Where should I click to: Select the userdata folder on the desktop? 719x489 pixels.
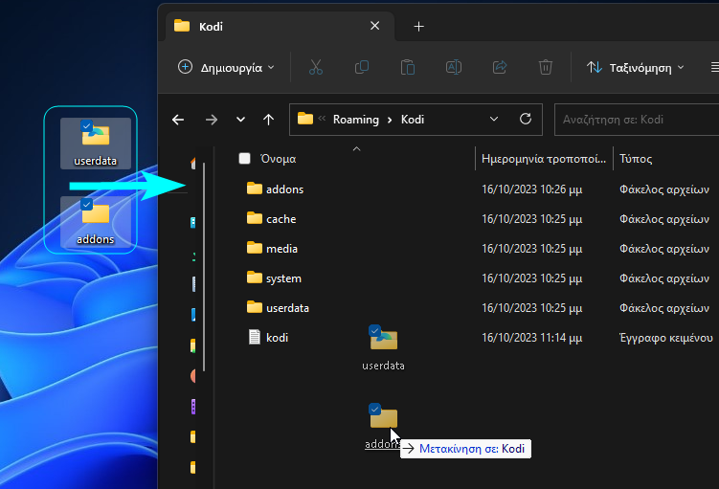(96, 144)
